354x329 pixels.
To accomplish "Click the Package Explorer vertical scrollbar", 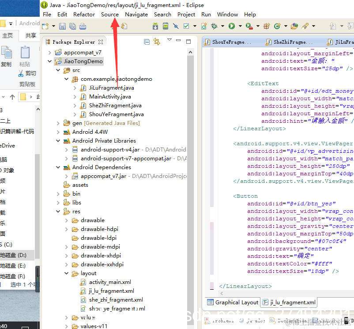I will click(190, 187).
